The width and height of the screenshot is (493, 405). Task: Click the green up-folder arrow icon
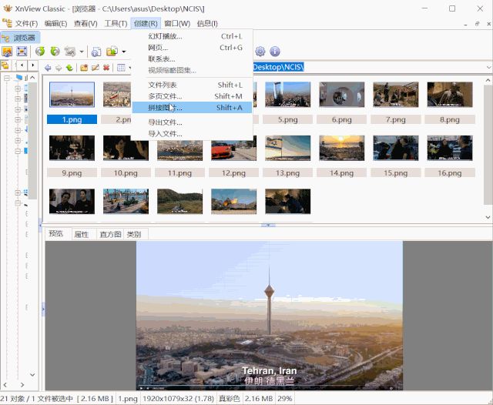point(69,68)
